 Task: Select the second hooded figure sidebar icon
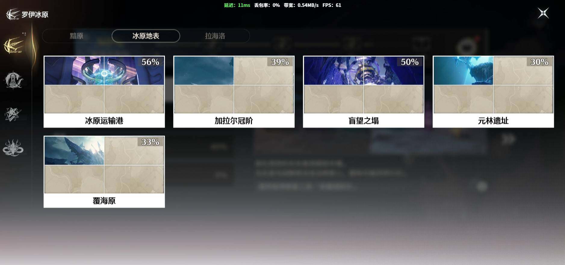pyautogui.click(x=13, y=80)
